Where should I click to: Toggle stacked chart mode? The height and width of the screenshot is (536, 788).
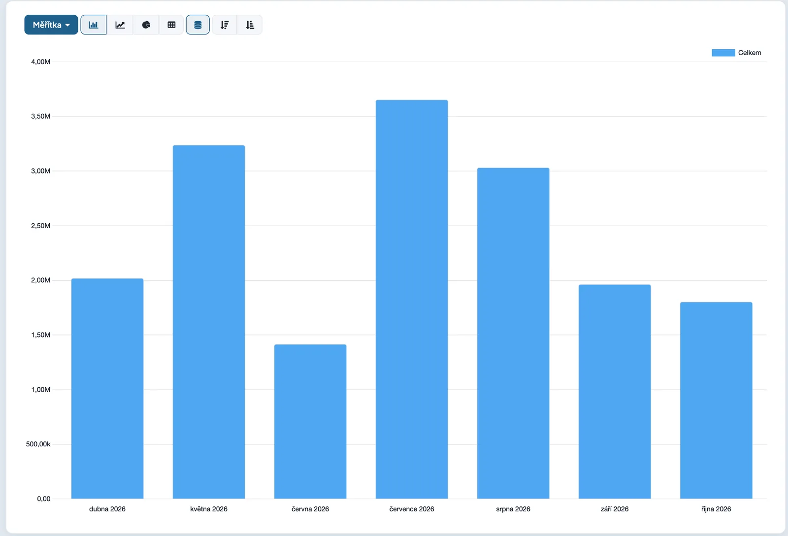[198, 25]
